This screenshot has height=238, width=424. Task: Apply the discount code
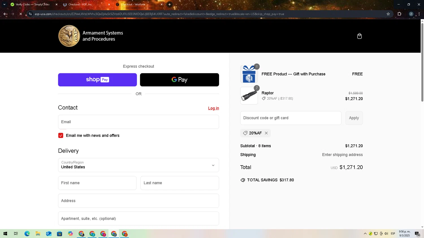(x=354, y=118)
